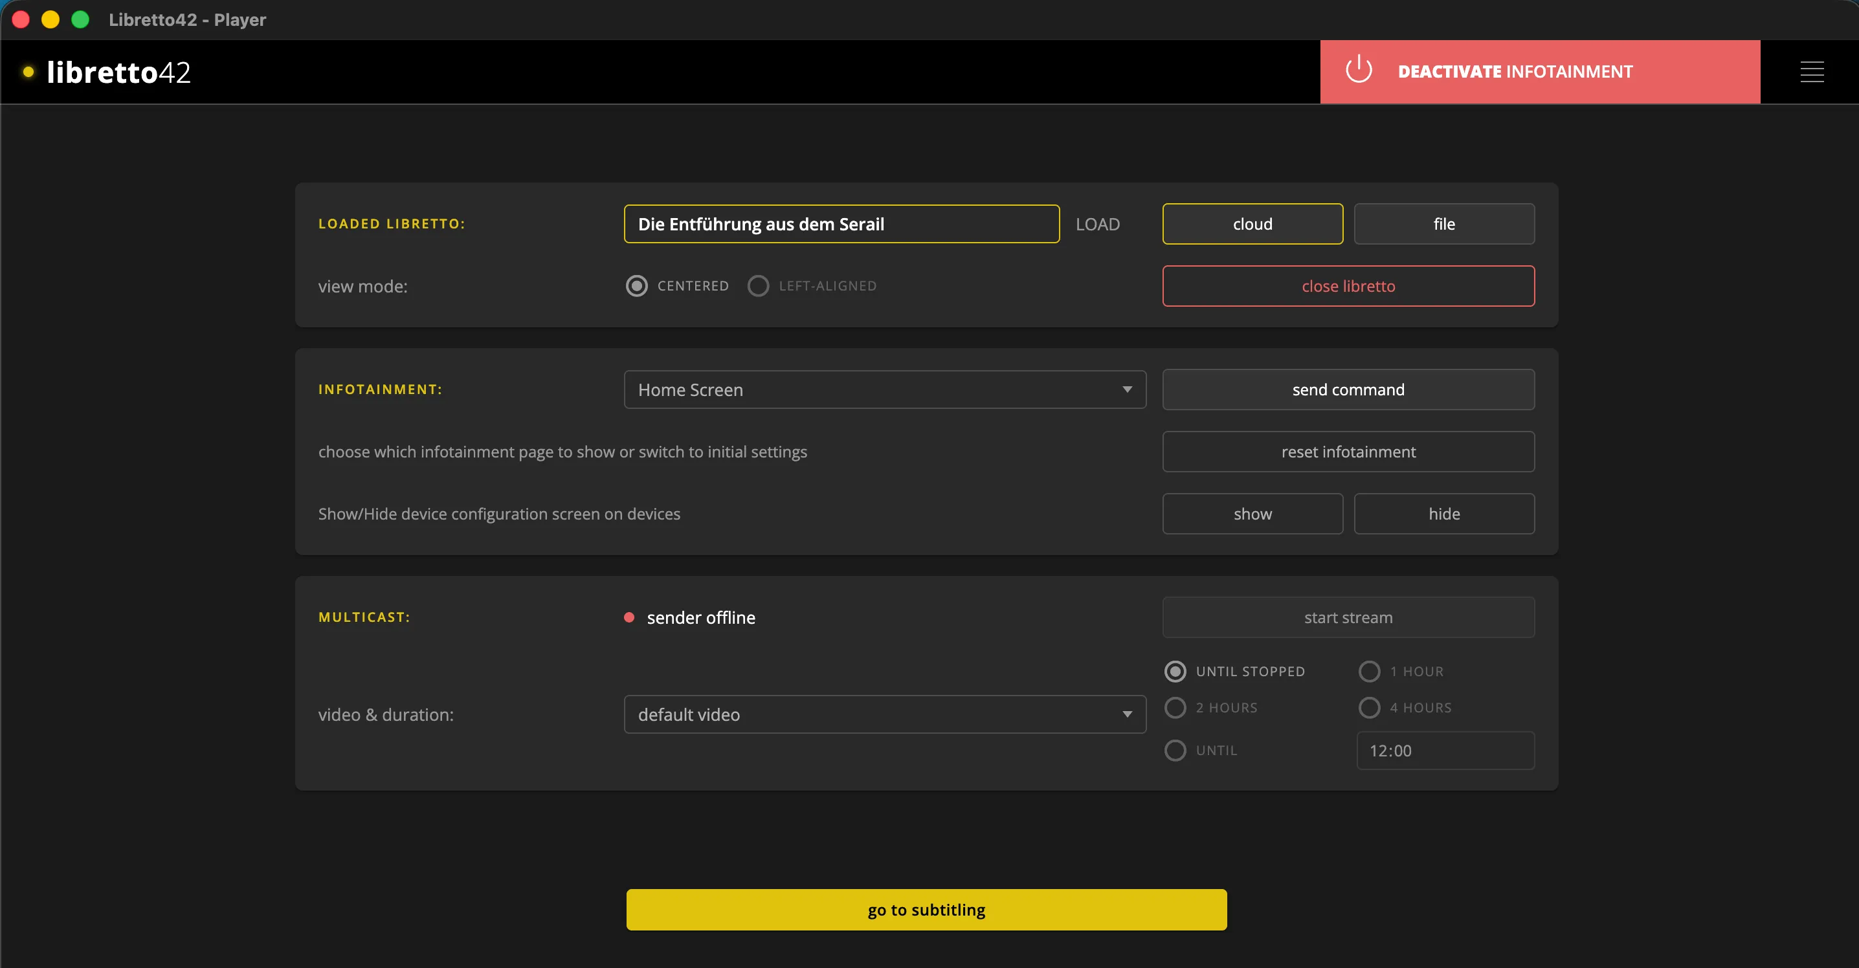The height and width of the screenshot is (968, 1859).
Task: Choose the UNTIL STOPPED duration option
Action: pos(1175,671)
